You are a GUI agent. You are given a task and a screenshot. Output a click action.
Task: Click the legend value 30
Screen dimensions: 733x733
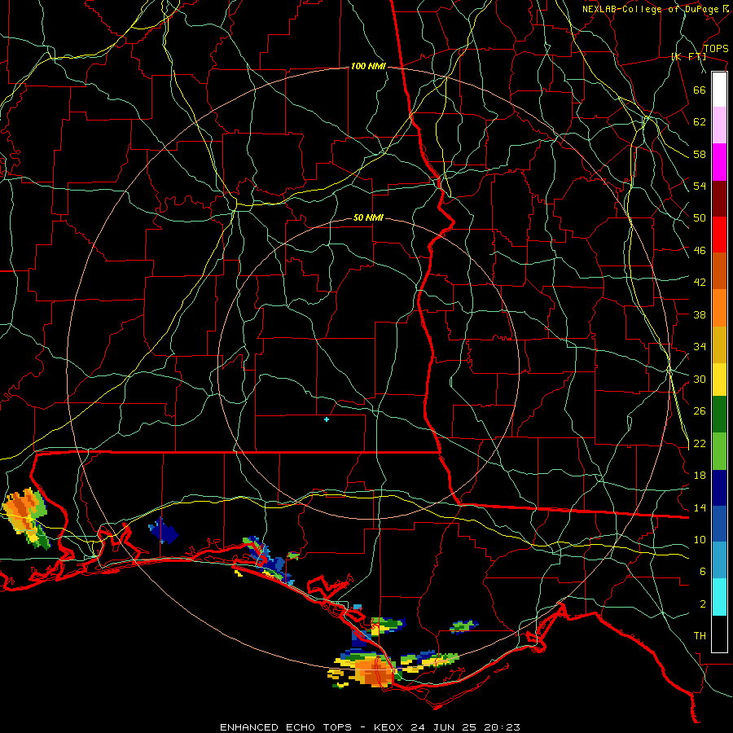click(x=700, y=379)
